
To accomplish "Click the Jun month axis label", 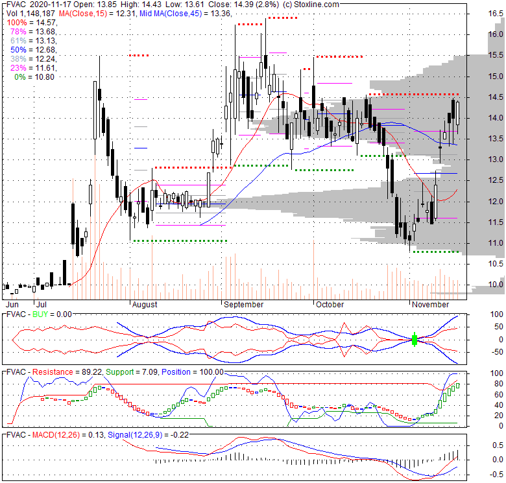I will [12, 305].
